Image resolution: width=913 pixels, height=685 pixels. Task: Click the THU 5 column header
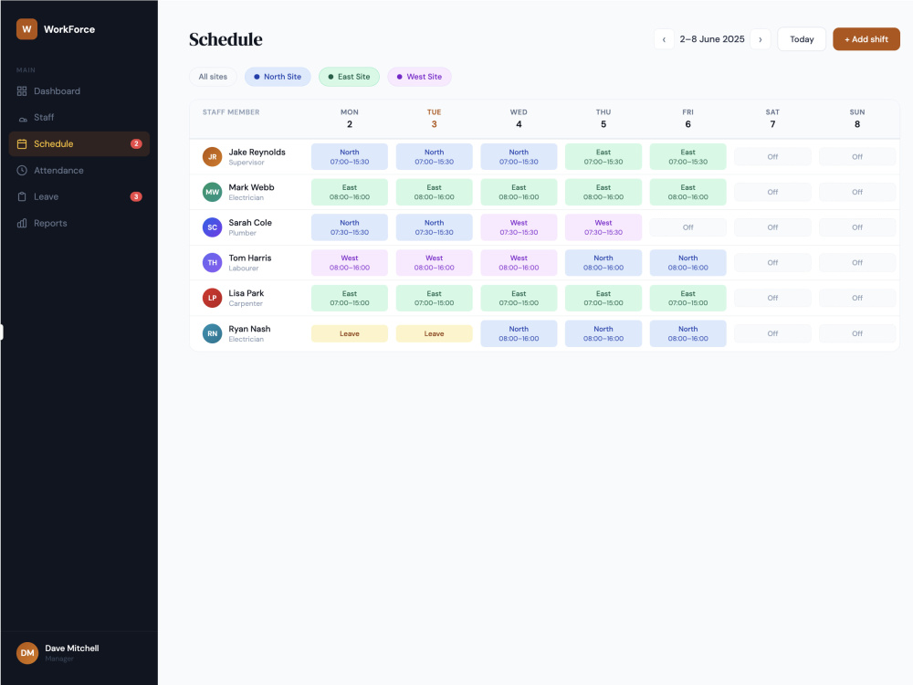(x=603, y=118)
